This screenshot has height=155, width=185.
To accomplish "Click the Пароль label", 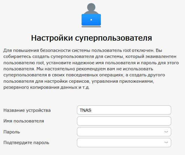I will [x=12, y=132].
